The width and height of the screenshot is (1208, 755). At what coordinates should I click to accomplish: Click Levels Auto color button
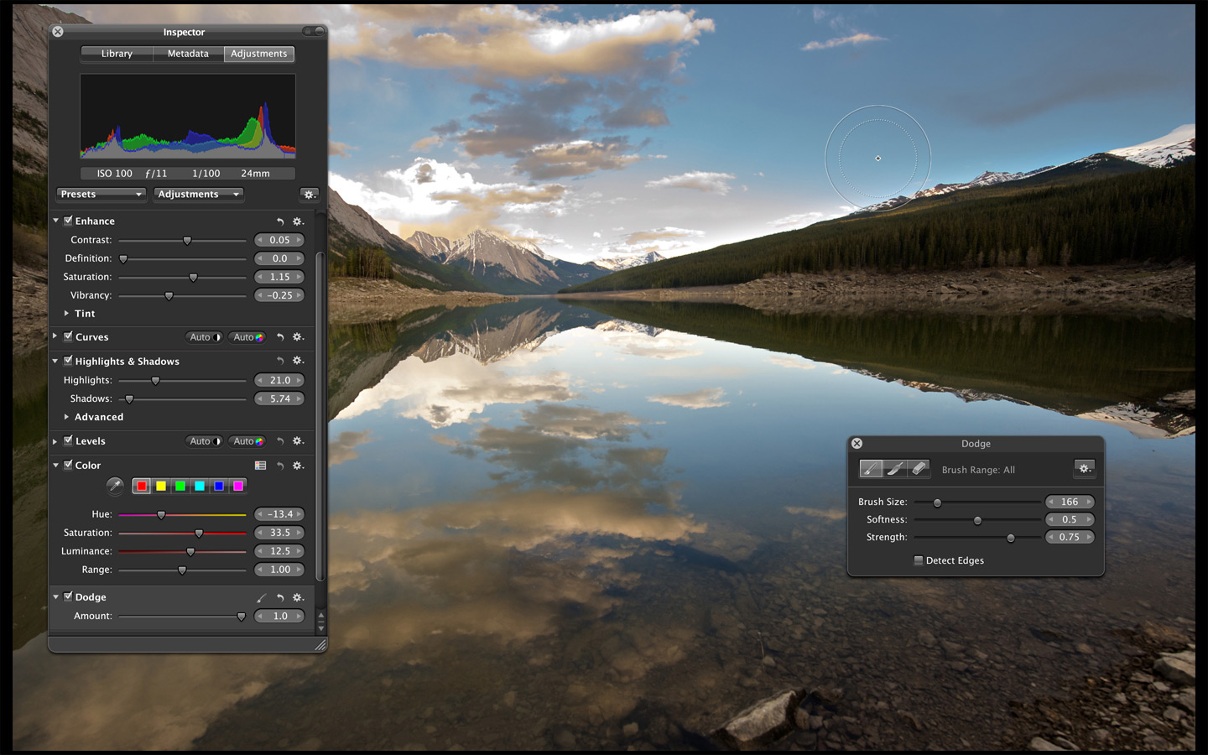(247, 441)
